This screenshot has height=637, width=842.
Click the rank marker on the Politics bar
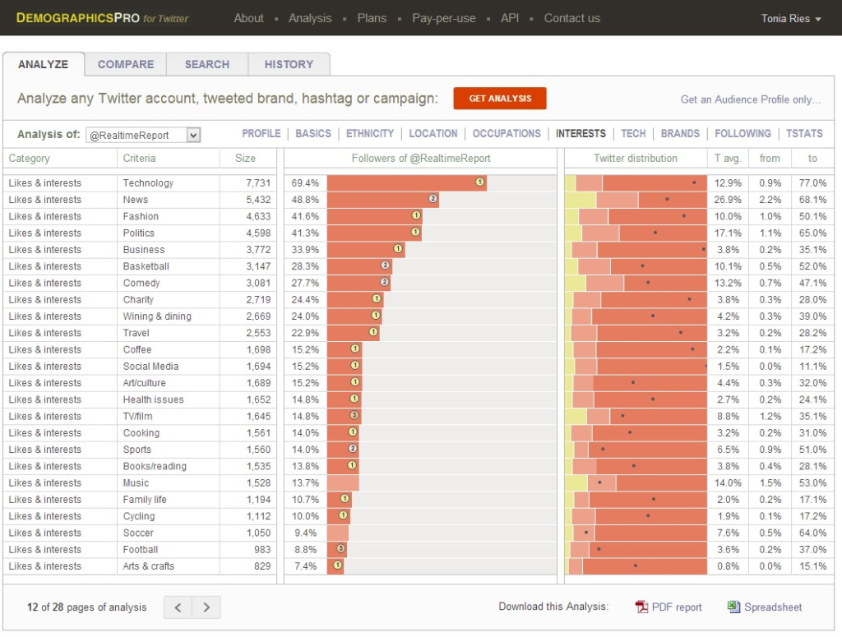click(x=415, y=233)
